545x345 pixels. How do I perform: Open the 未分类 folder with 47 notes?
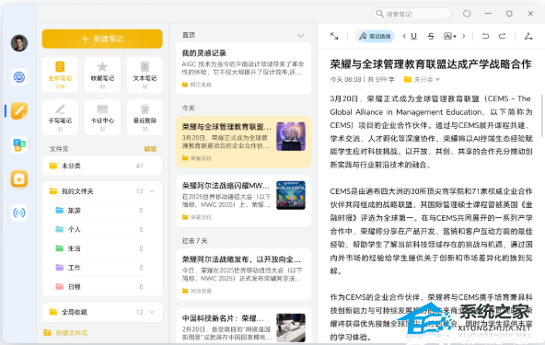point(102,166)
